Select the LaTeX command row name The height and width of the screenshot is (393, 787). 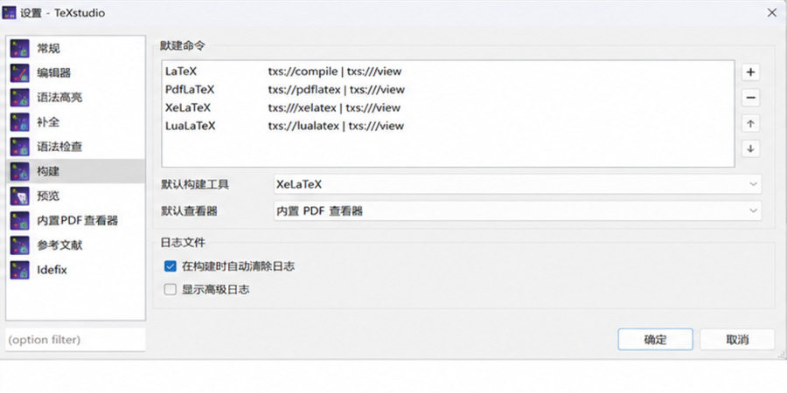click(x=181, y=72)
